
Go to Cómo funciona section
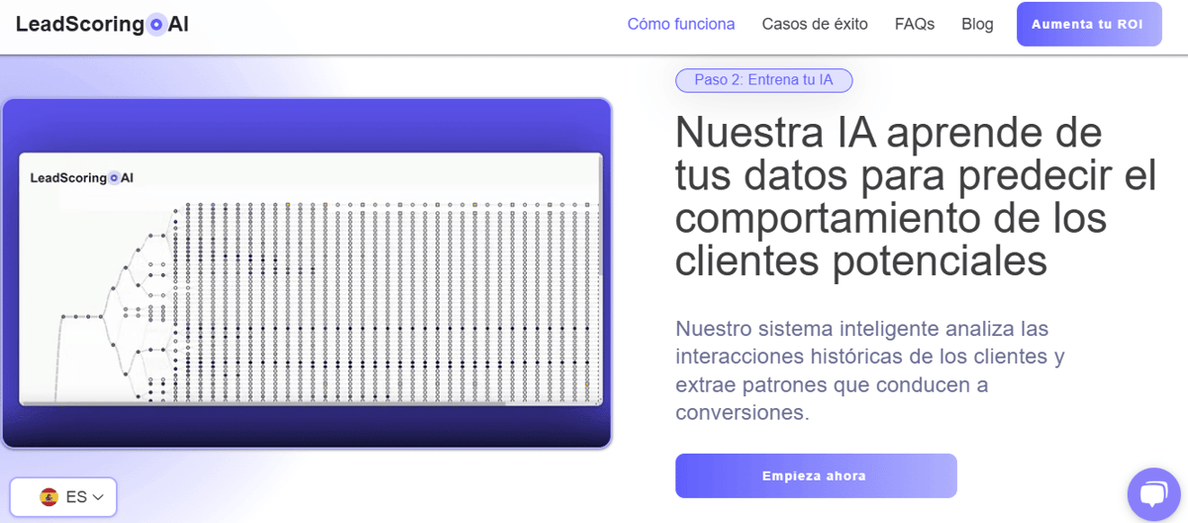click(x=681, y=24)
